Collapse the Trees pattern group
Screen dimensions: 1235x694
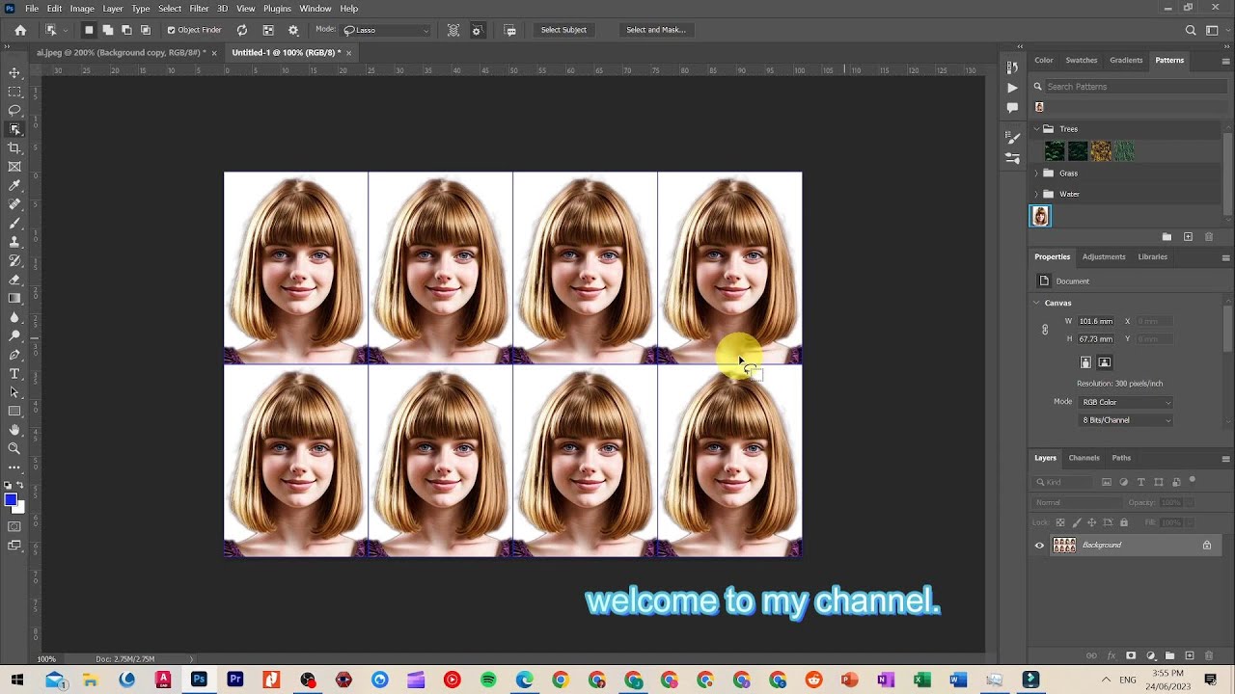coord(1037,129)
